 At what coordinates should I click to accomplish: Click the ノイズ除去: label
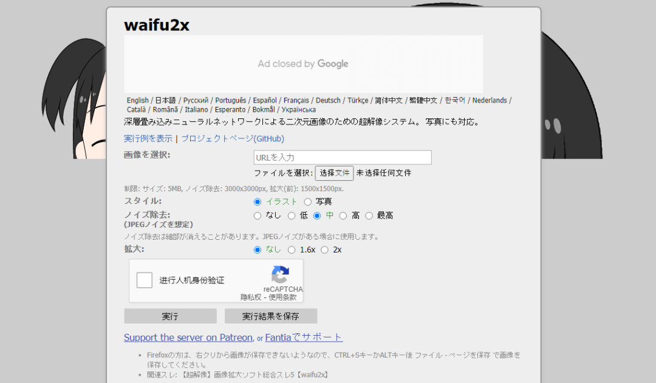[147, 215]
